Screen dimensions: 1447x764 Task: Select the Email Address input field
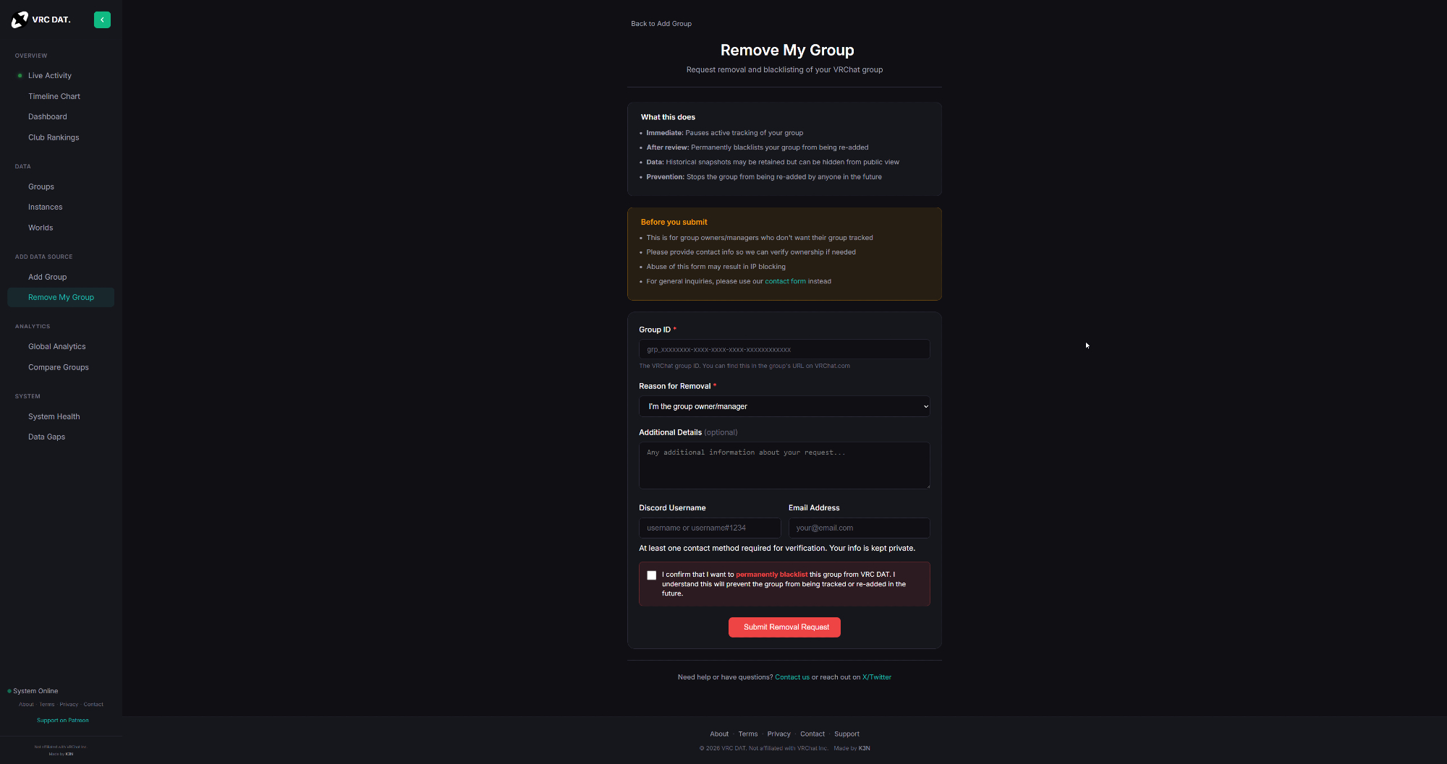point(859,528)
